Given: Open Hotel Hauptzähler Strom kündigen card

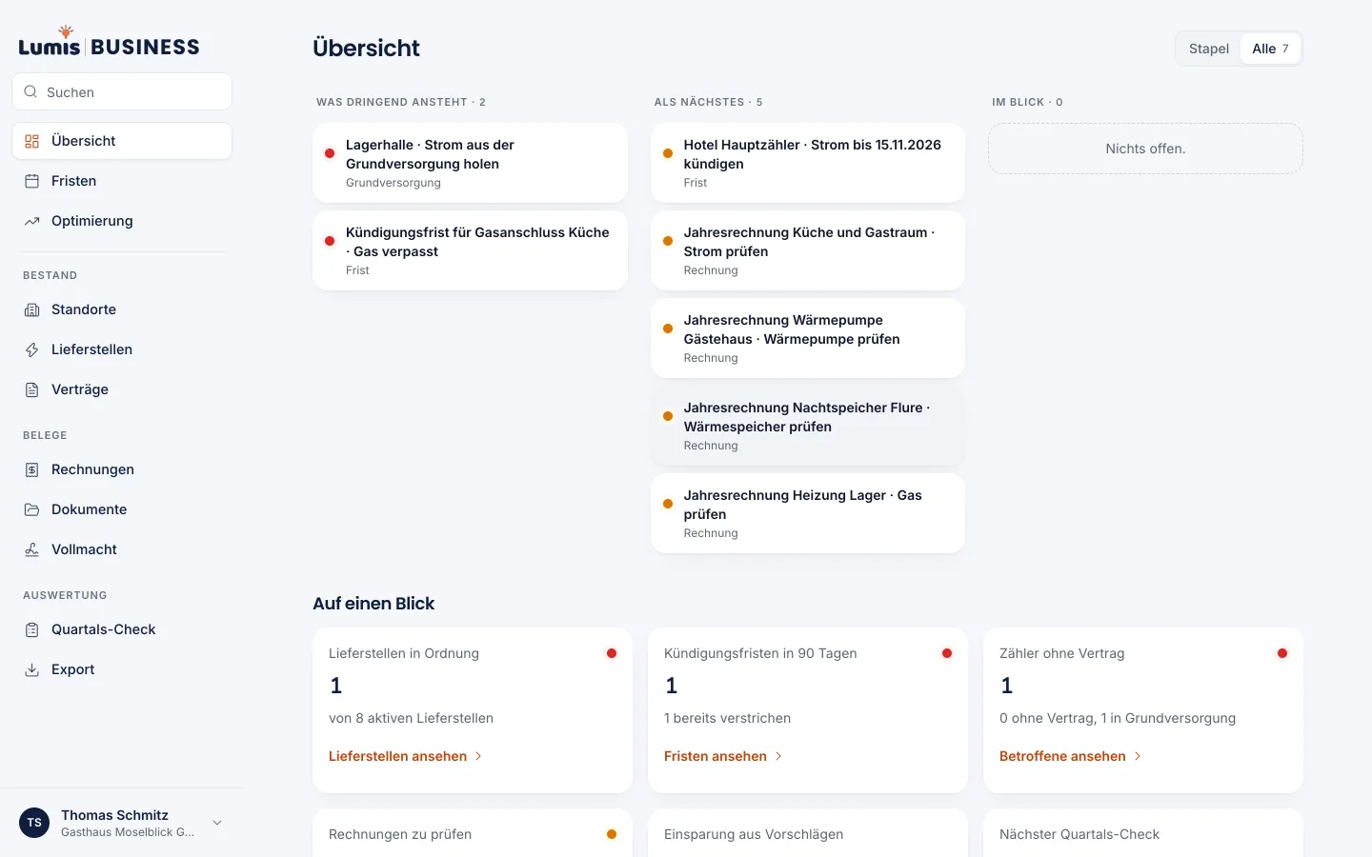Looking at the screenshot, I should 808,163.
